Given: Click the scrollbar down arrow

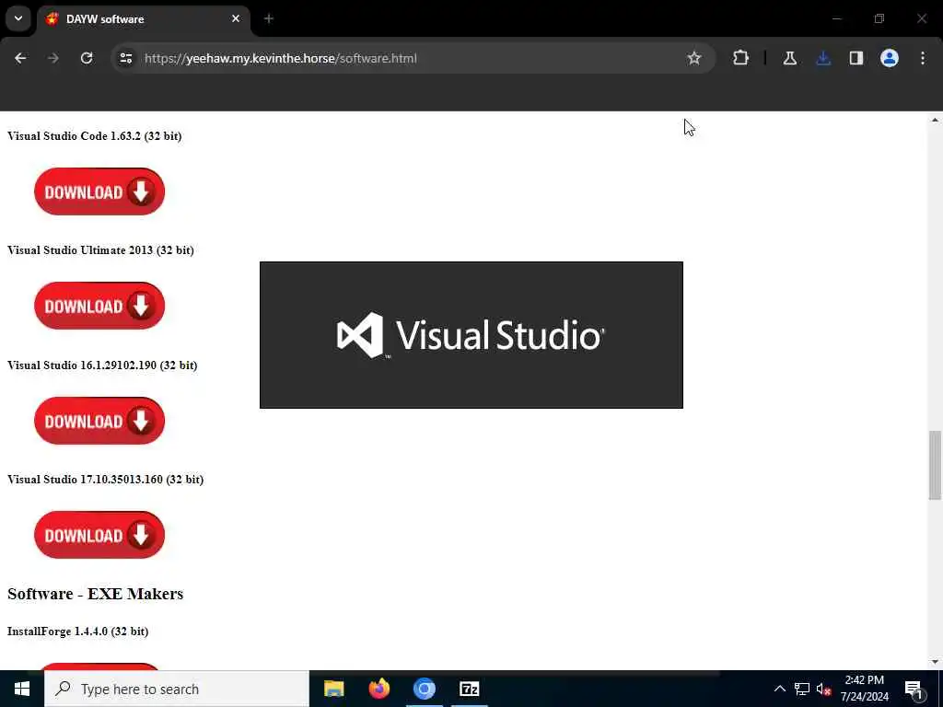Looking at the screenshot, I should click(935, 662).
